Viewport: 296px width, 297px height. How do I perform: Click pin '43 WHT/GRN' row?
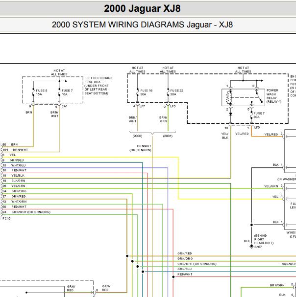(14, 202)
